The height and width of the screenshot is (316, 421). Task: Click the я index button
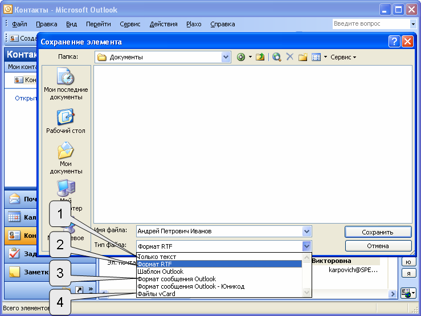click(x=408, y=273)
